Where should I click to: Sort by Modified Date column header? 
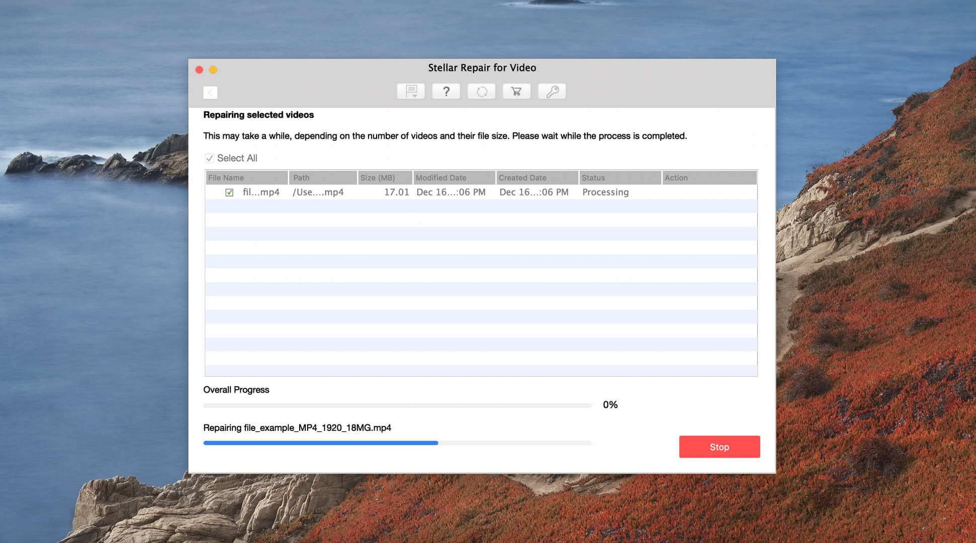(455, 177)
